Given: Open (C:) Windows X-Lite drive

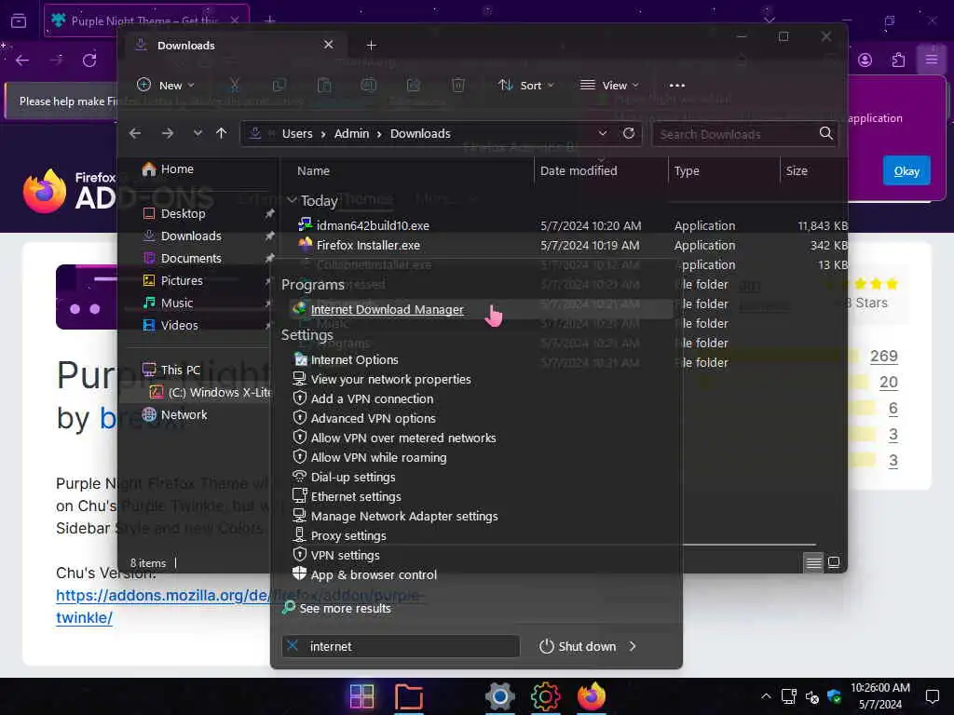Looking at the screenshot, I should pyautogui.click(x=210, y=393).
